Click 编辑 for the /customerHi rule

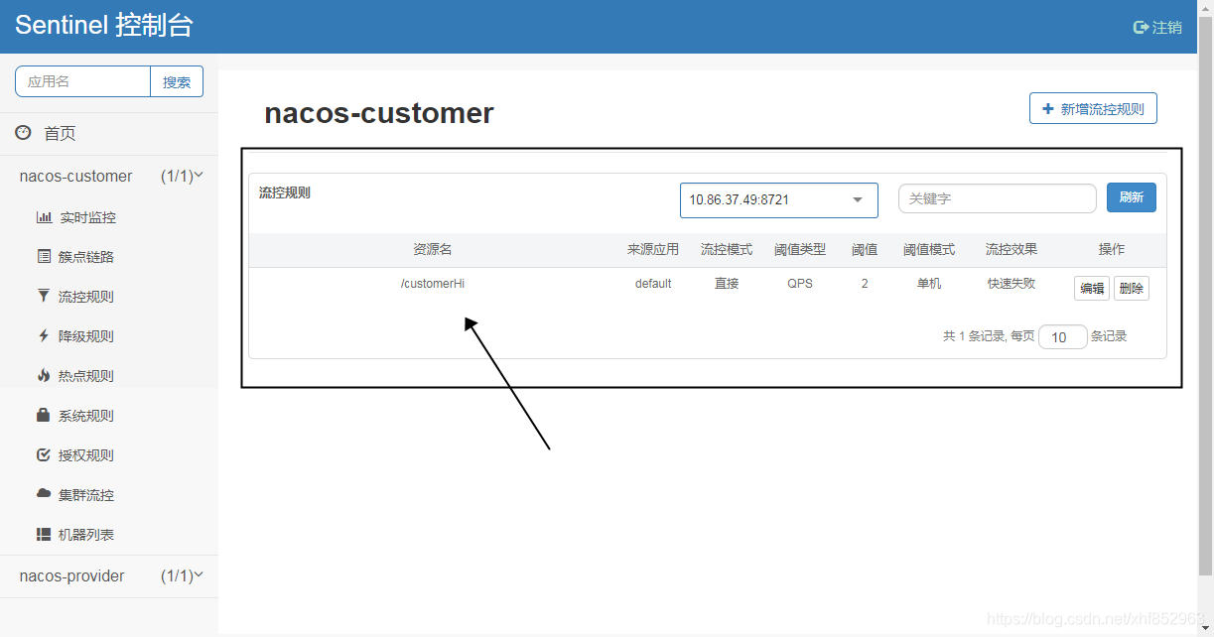pyautogui.click(x=1092, y=289)
